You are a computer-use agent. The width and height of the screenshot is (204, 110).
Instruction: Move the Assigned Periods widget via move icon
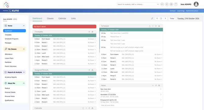(x=89, y=70)
